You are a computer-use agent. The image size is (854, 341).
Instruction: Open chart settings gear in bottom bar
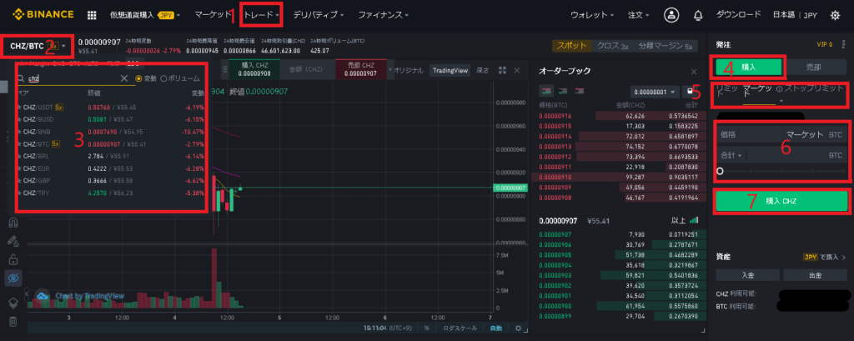point(518,328)
